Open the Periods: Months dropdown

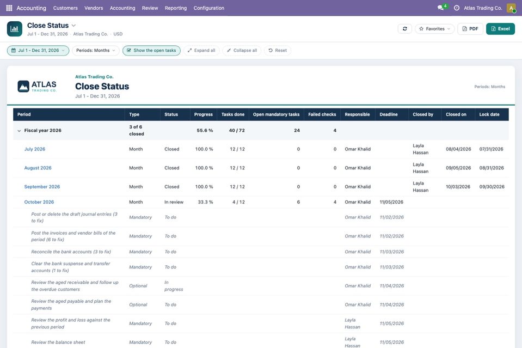click(96, 50)
